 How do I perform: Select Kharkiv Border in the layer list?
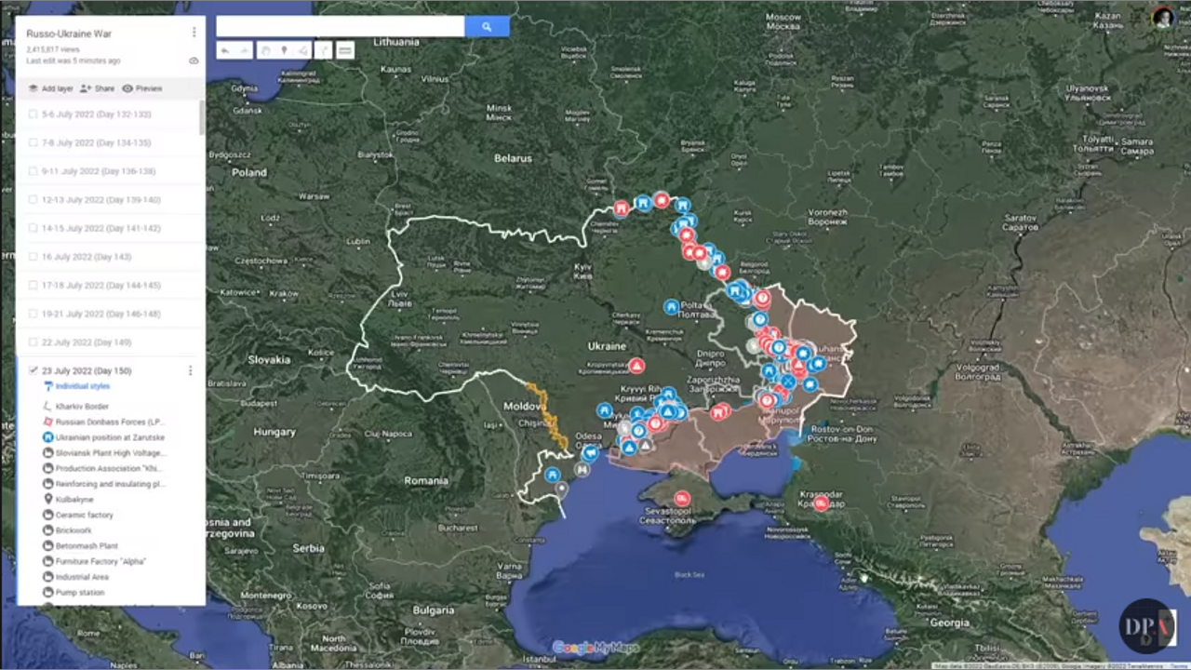click(x=82, y=407)
